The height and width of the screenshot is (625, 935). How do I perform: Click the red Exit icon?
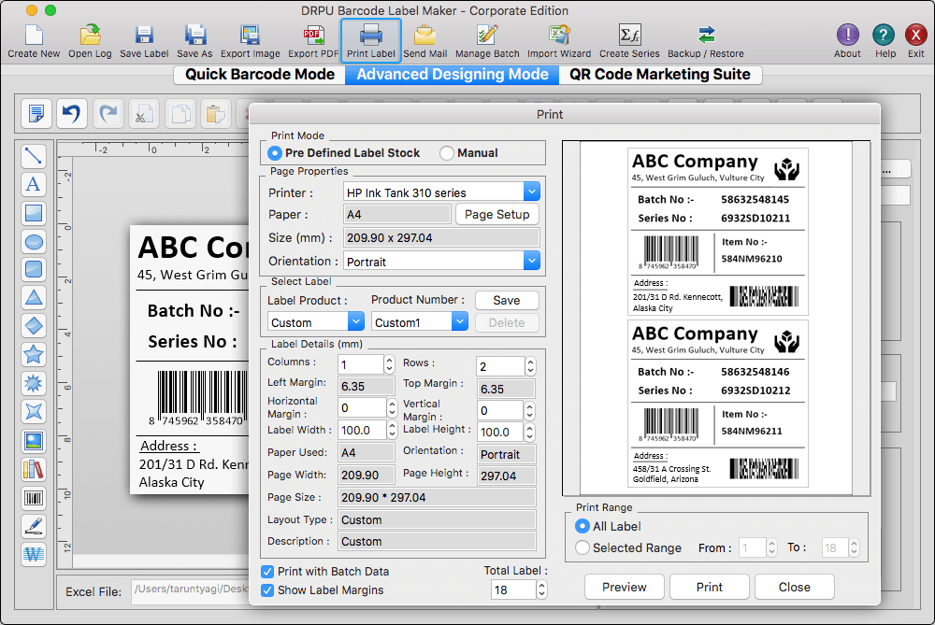[x=916, y=40]
